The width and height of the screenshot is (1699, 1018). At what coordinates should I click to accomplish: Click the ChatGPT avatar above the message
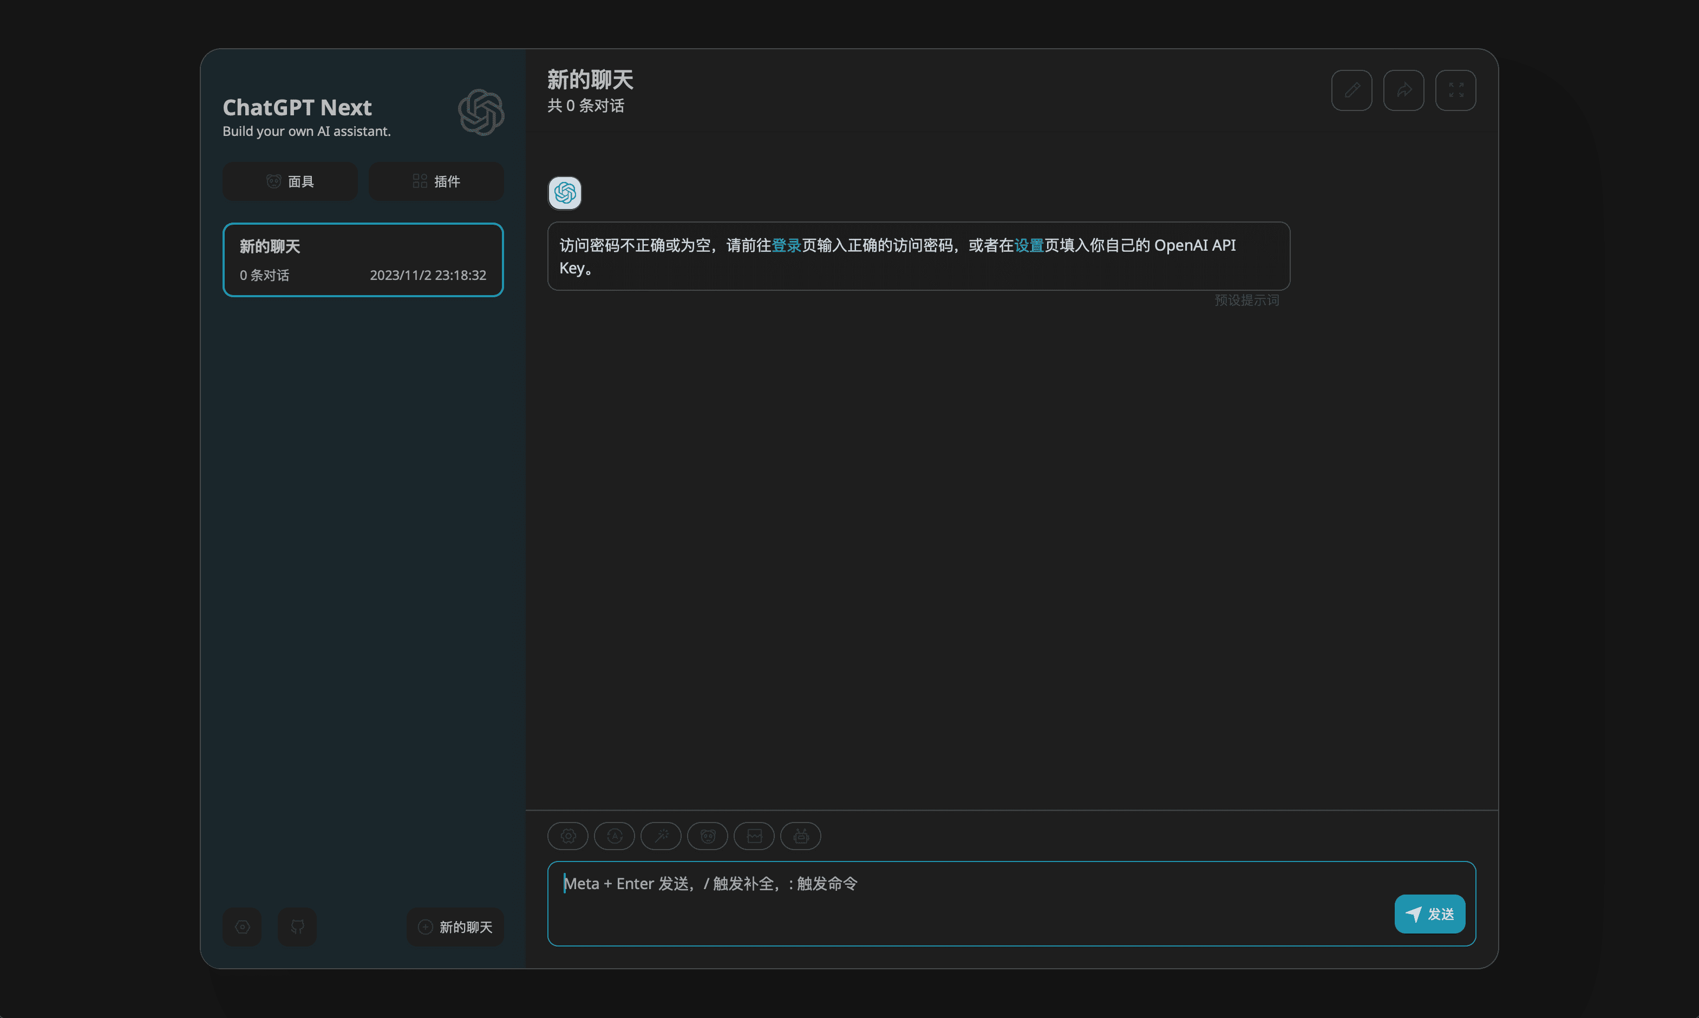tap(565, 193)
